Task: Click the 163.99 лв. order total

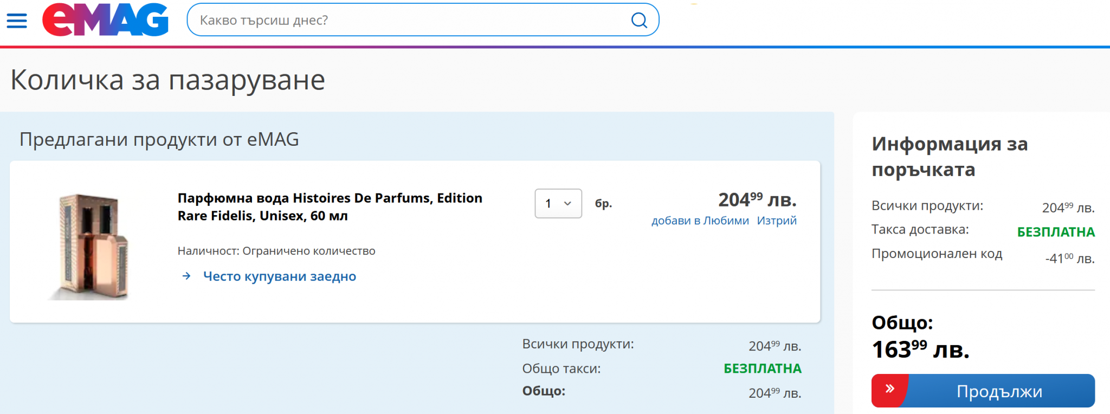Action: 920,350
